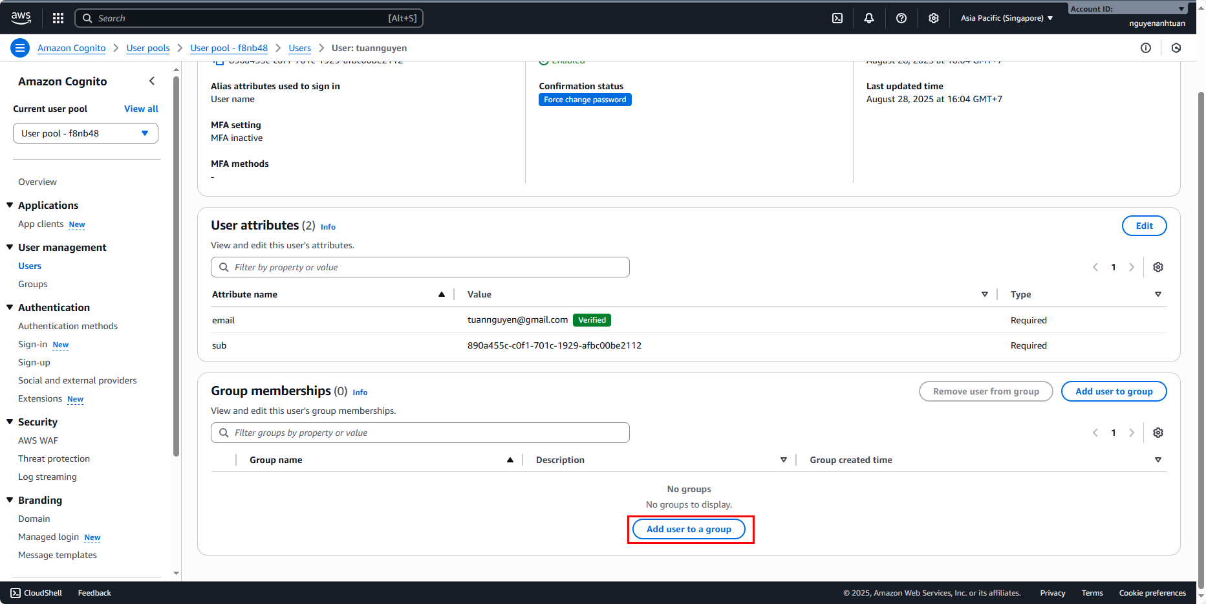Launch CloudShell from the top bar icon
The height and width of the screenshot is (604, 1206).
[x=837, y=18]
